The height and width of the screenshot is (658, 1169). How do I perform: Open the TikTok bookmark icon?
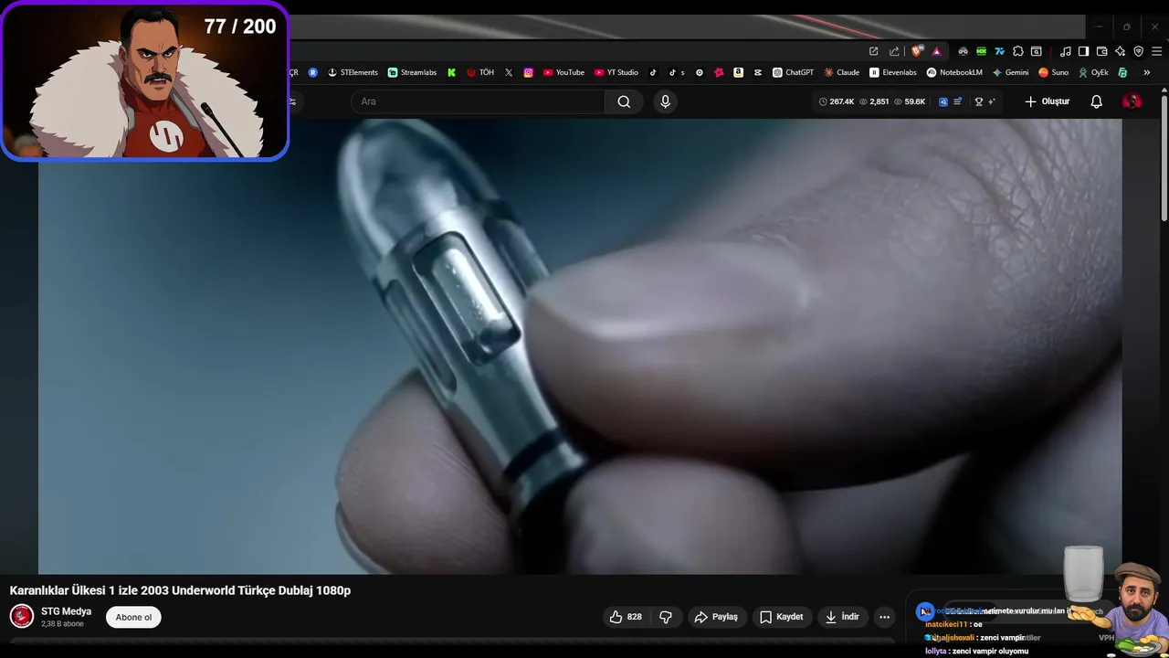653,72
